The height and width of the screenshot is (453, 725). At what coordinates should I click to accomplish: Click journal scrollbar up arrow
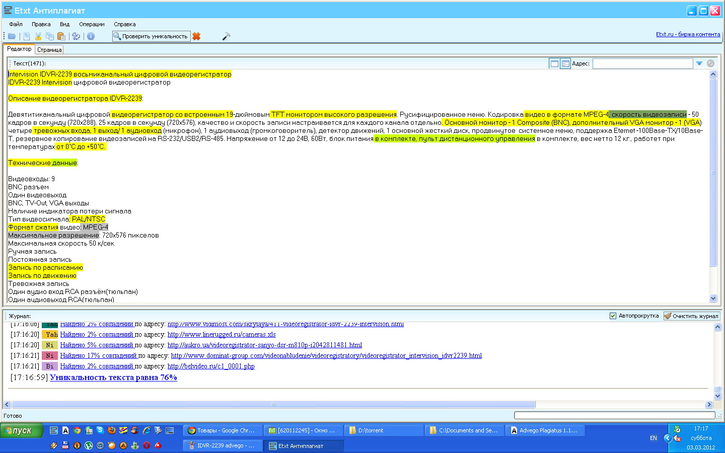(718, 327)
